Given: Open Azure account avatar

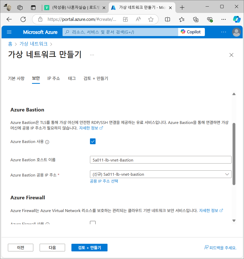Looking at the screenshot, I should pos(236,32).
